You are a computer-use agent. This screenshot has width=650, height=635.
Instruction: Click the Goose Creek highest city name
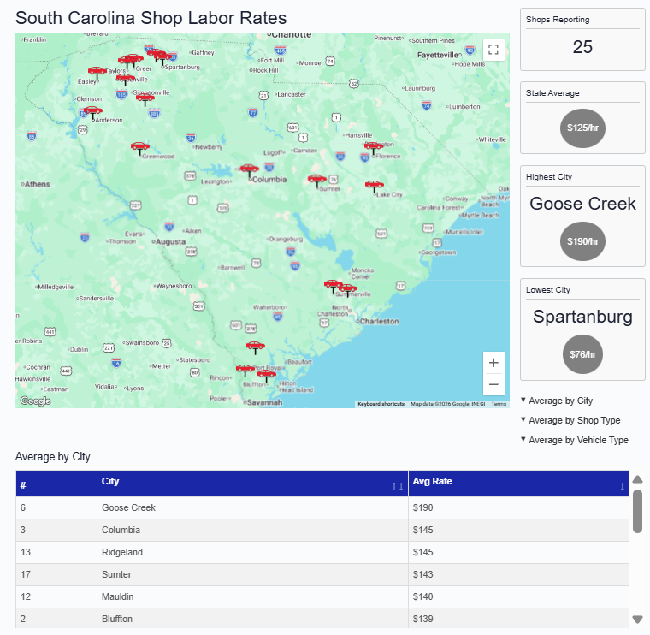click(x=582, y=204)
